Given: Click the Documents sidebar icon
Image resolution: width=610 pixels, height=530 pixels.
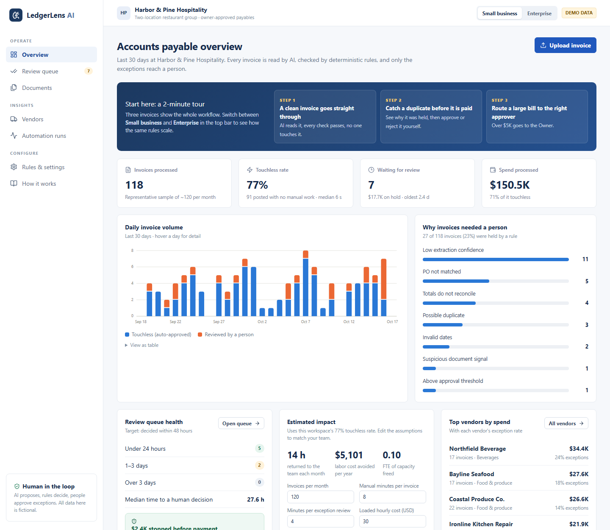Looking at the screenshot, I should [x=14, y=88].
